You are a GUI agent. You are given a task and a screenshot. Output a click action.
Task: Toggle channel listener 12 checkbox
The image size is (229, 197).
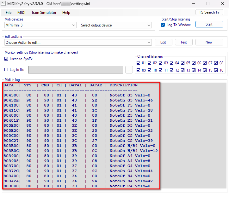tap(172, 70)
